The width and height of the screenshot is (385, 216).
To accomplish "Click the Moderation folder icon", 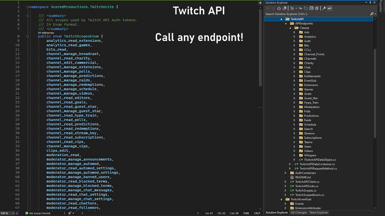I will point(301,107).
